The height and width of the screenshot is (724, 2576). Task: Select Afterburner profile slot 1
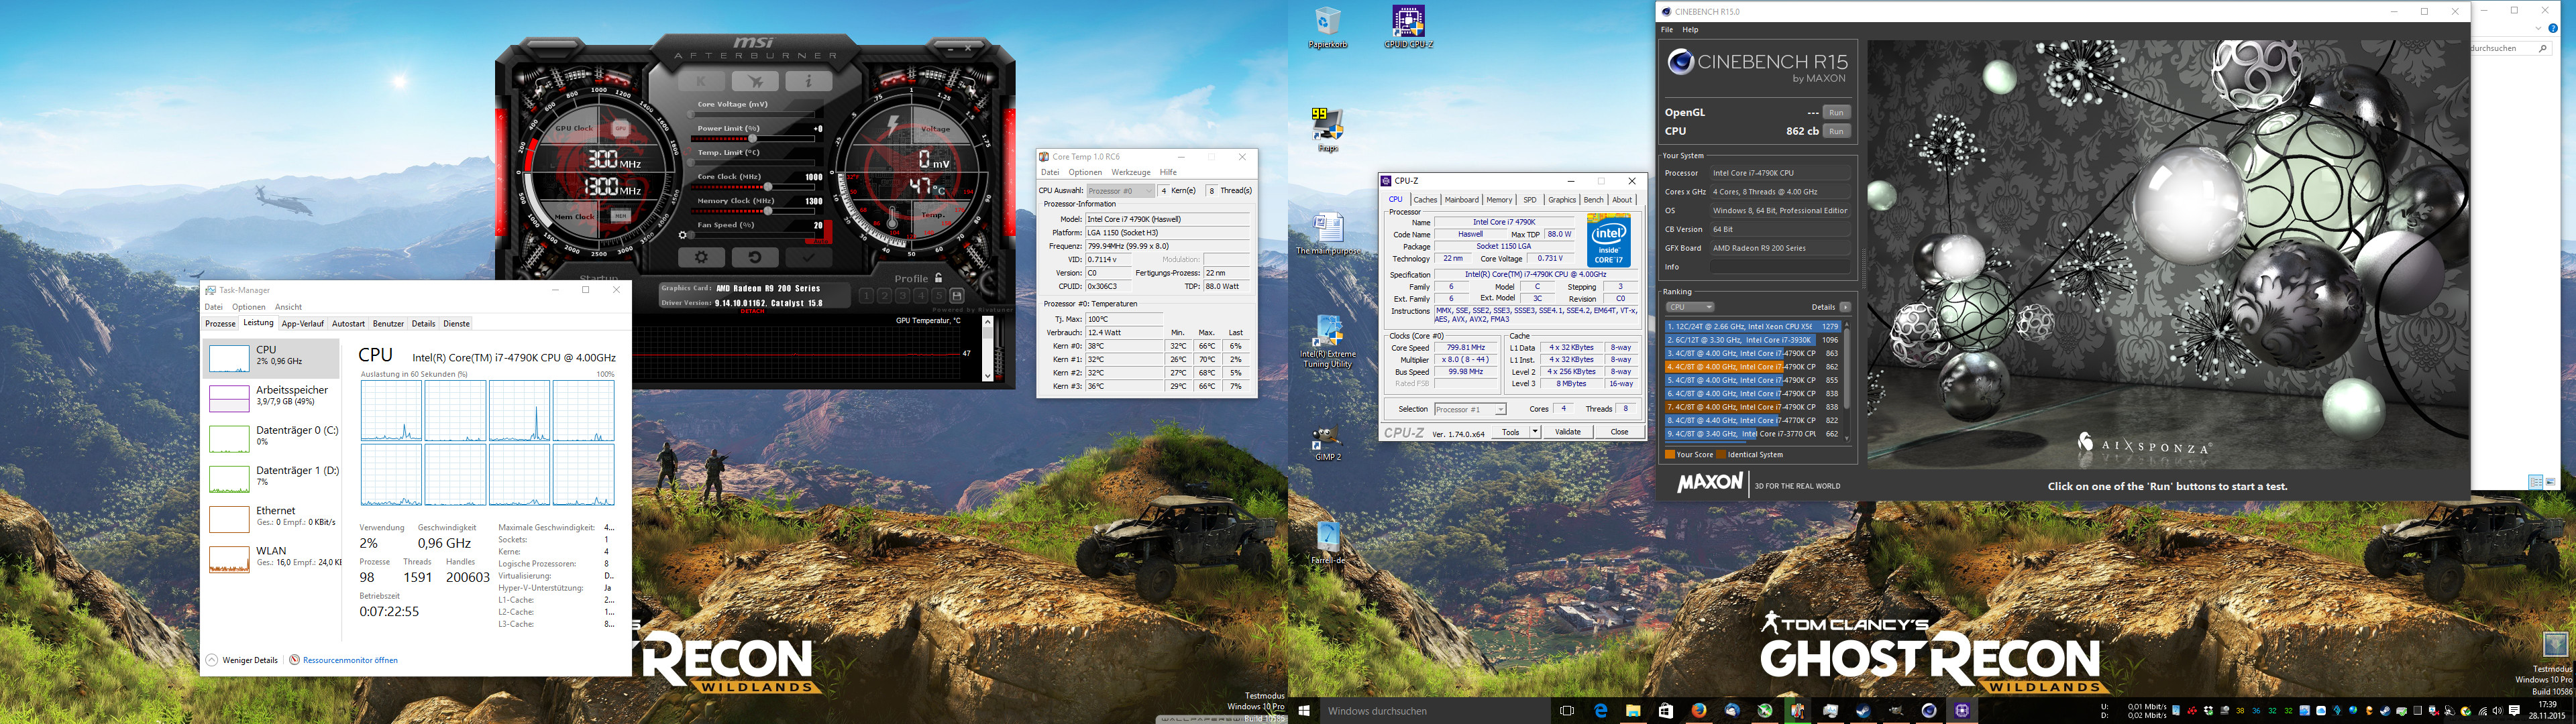pos(867,296)
